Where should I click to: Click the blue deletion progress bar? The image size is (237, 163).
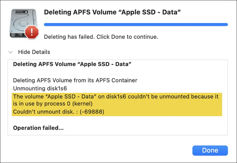(x=135, y=24)
